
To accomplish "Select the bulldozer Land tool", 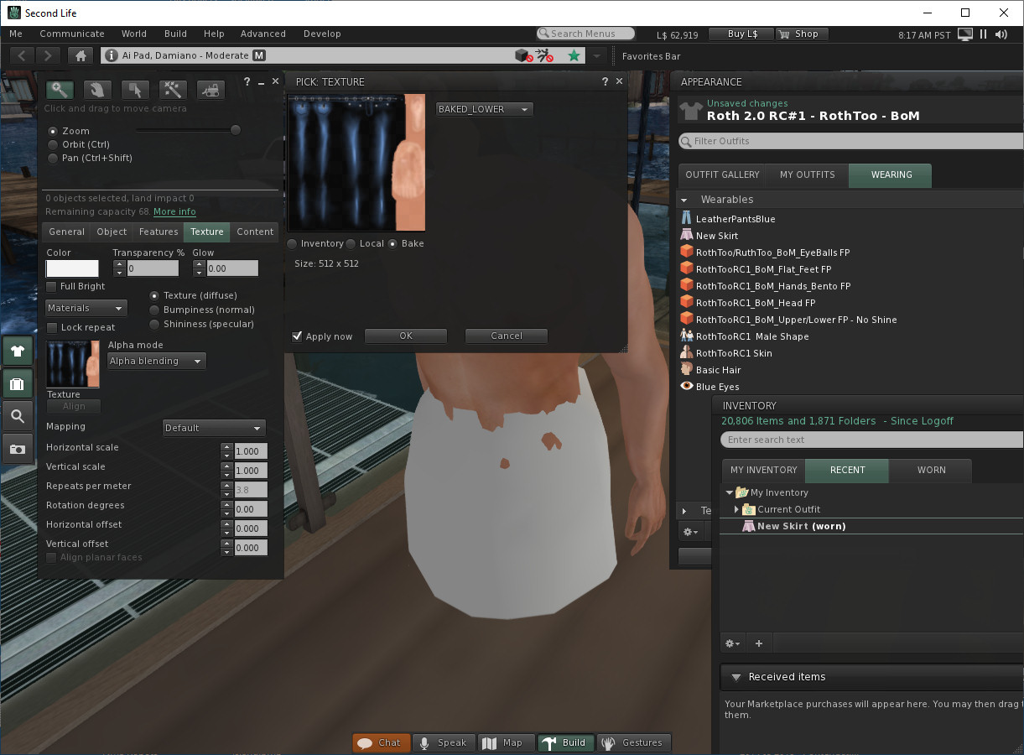I will (211, 89).
